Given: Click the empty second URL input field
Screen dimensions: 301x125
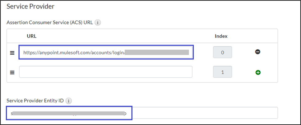Looking at the screenshot, I should tap(105, 72).
